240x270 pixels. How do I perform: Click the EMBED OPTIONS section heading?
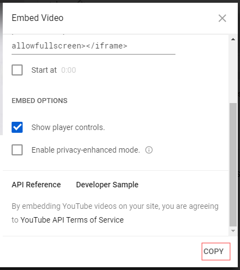[40, 101]
